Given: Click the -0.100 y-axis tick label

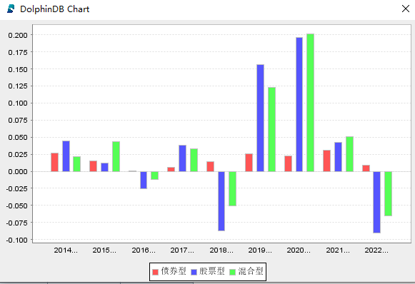Looking at the screenshot, I should [x=16, y=240].
